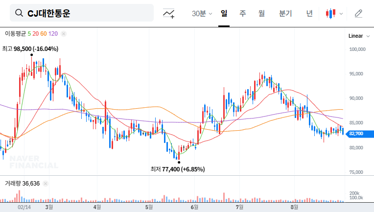
Task: Click the 95,000 price axis label
Action: (x=356, y=74)
